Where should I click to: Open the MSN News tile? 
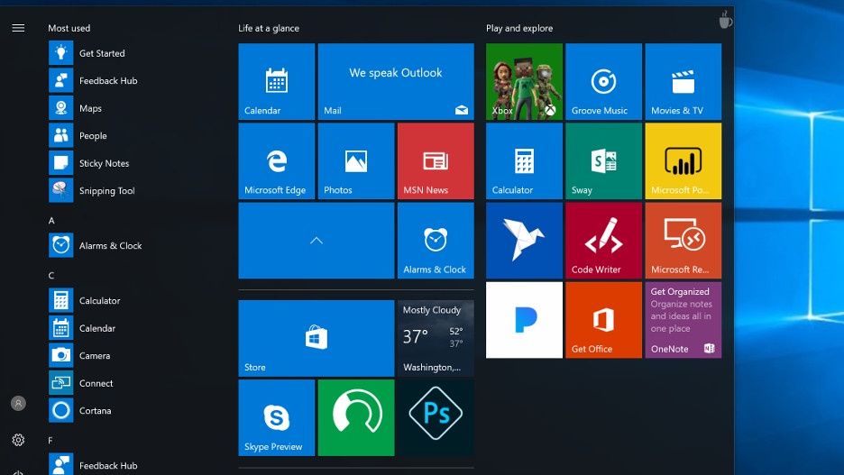(x=436, y=160)
